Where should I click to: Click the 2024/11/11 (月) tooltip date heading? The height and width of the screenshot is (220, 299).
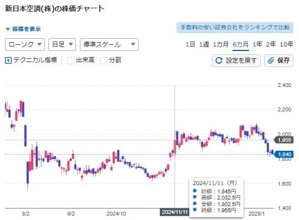[x=215, y=183]
